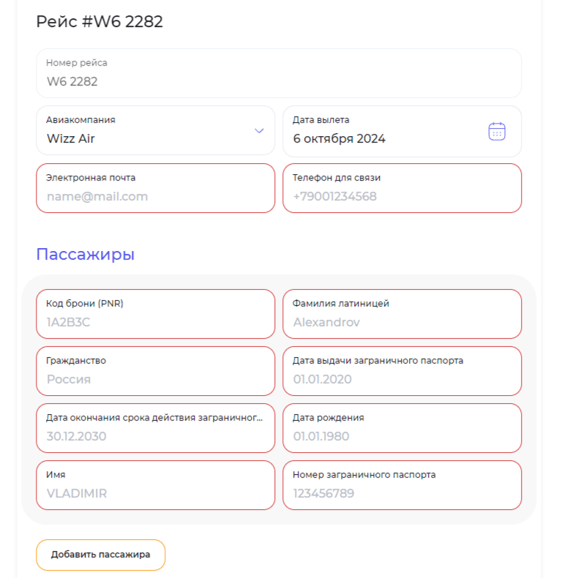Open the calendar icon for departure date
Screen dimensions: 562x578
pos(497,131)
